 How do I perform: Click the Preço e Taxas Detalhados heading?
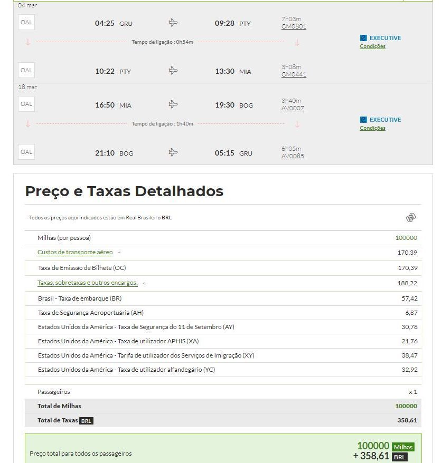[124, 191]
